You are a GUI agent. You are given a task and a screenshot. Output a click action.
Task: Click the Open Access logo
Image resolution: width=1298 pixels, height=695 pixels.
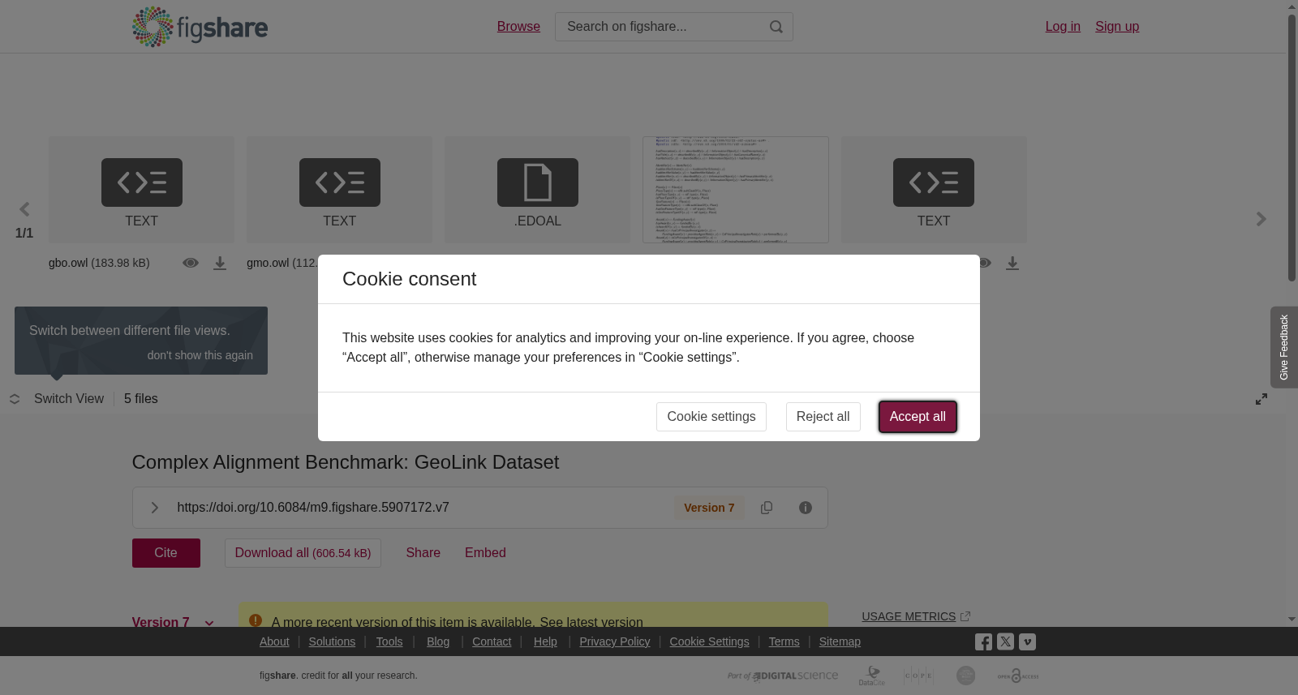click(1018, 676)
